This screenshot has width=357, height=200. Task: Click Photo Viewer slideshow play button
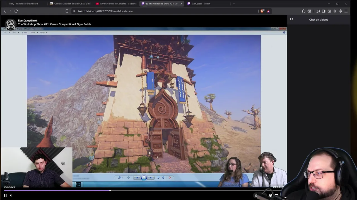pyautogui.click(x=144, y=178)
